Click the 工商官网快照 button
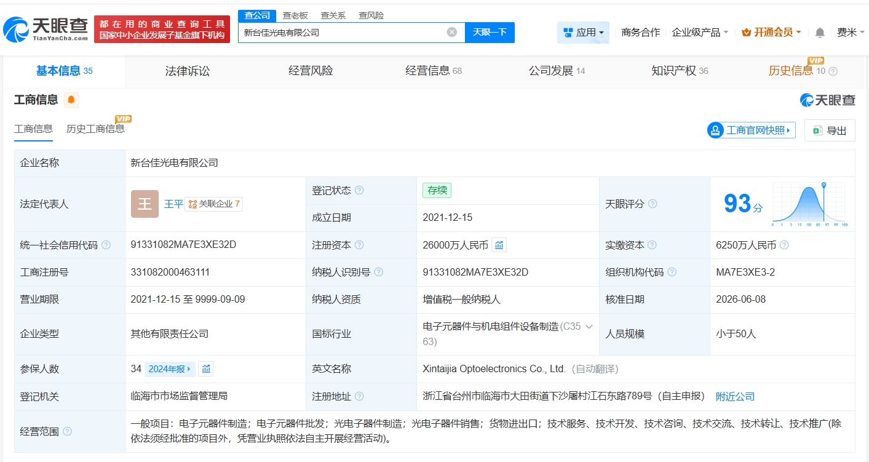869x462 pixels. [752, 130]
